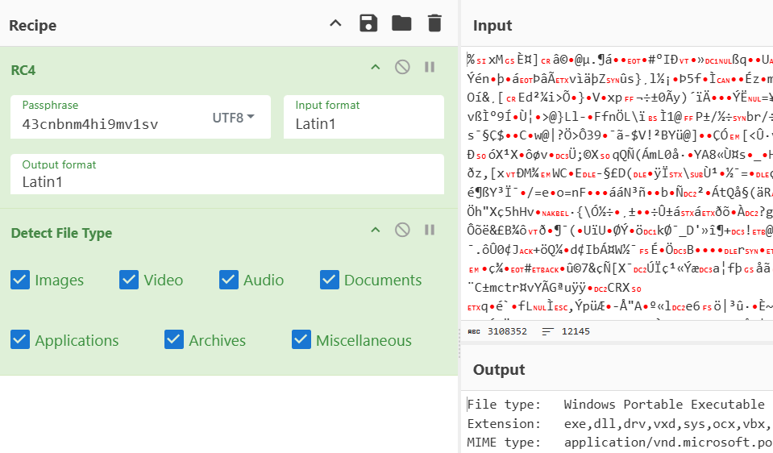The height and width of the screenshot is (453, 773).
Task: Set breakpoint on Detect File Type
Action: point(430,231)
